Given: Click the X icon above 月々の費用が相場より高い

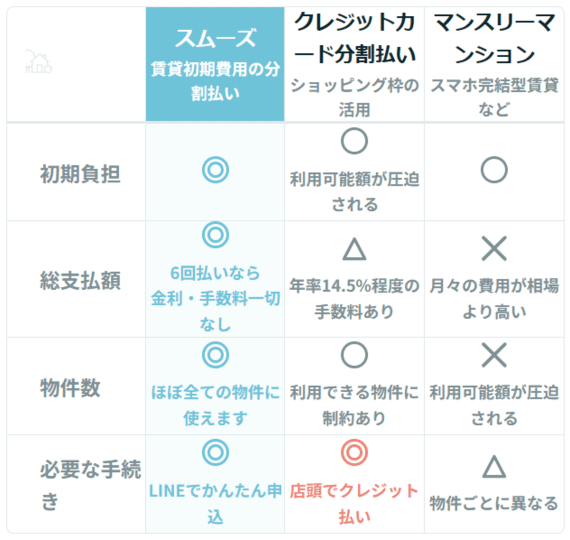Looking at the screenshot, I should pyautogui.click(x=494, y=248).
